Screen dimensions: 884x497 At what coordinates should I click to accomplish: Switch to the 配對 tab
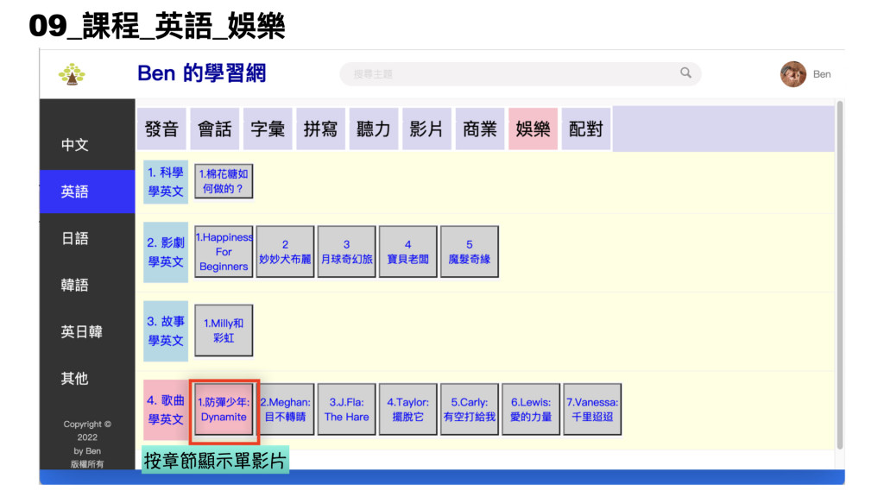(x=586, y=129)
